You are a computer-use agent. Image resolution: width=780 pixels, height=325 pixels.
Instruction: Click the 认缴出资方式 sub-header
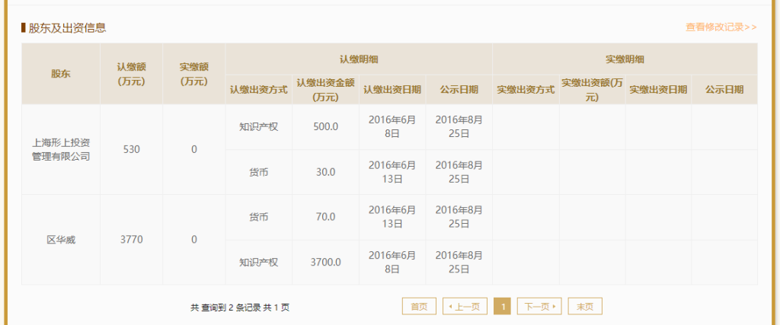[x=258, y=89]
